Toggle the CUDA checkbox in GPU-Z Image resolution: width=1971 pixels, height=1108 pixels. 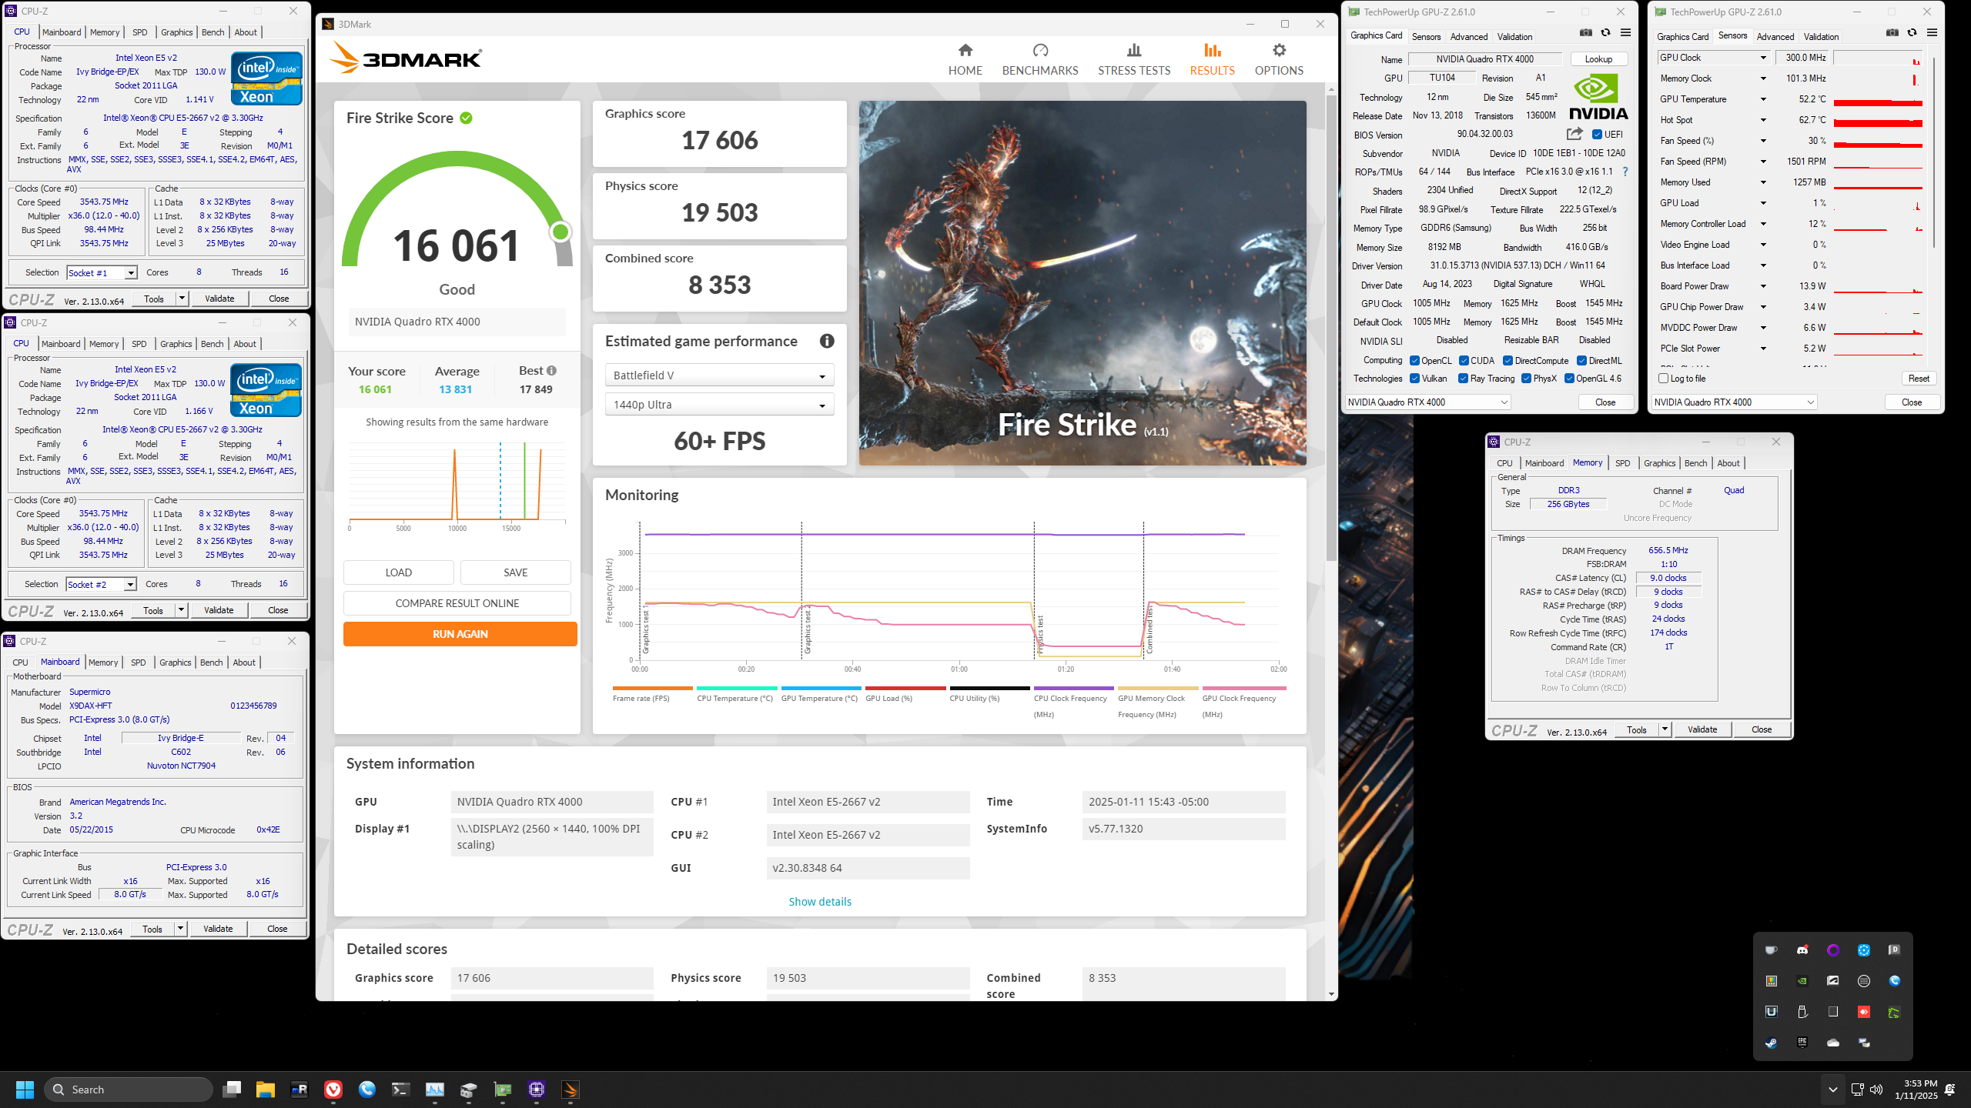coord(1464,361)
